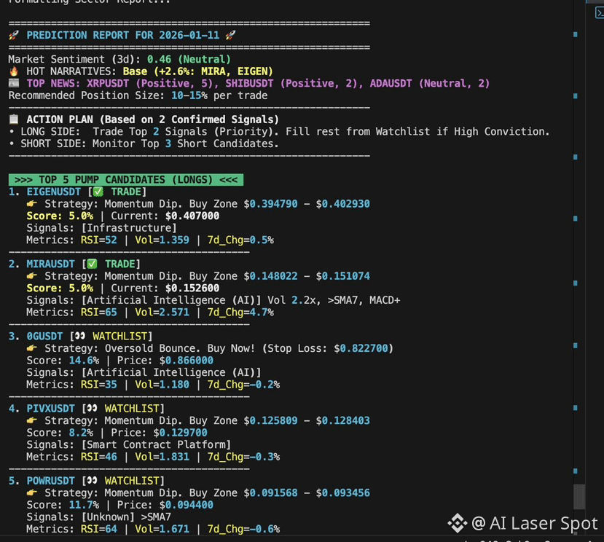604x542 pixels.
Task: Click the POWRUSDT score '11.7%'
Action: (x=84, y=505)
